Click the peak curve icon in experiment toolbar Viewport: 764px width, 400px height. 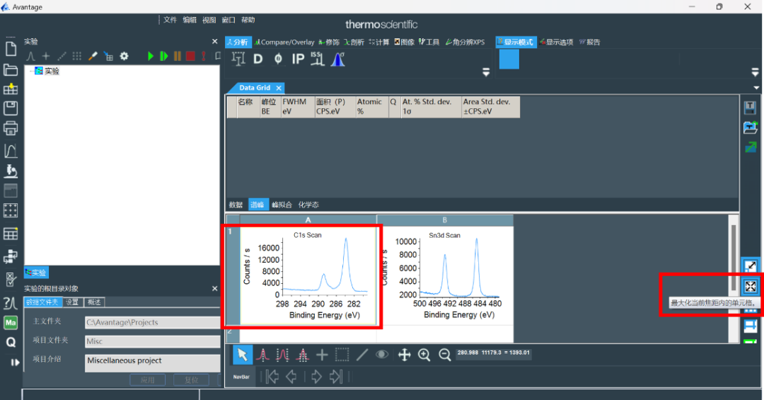30,56
